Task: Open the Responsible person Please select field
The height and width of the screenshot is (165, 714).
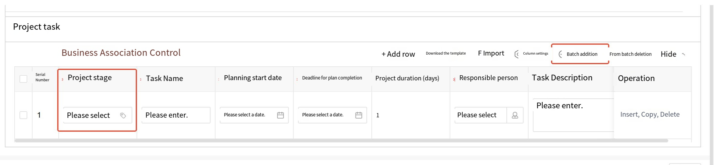Action: click(x=480, y=115)
